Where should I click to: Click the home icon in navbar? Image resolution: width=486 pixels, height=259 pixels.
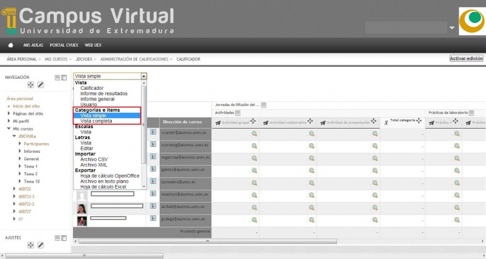point(10,45)
